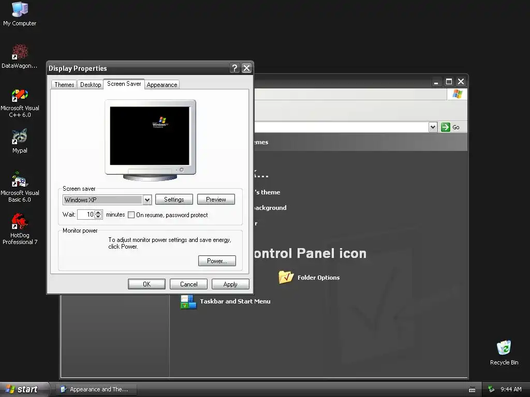Expand the address bar dropdown arrow
The width and height of the screenshot is (530, 397).
(x=433, y=127)
